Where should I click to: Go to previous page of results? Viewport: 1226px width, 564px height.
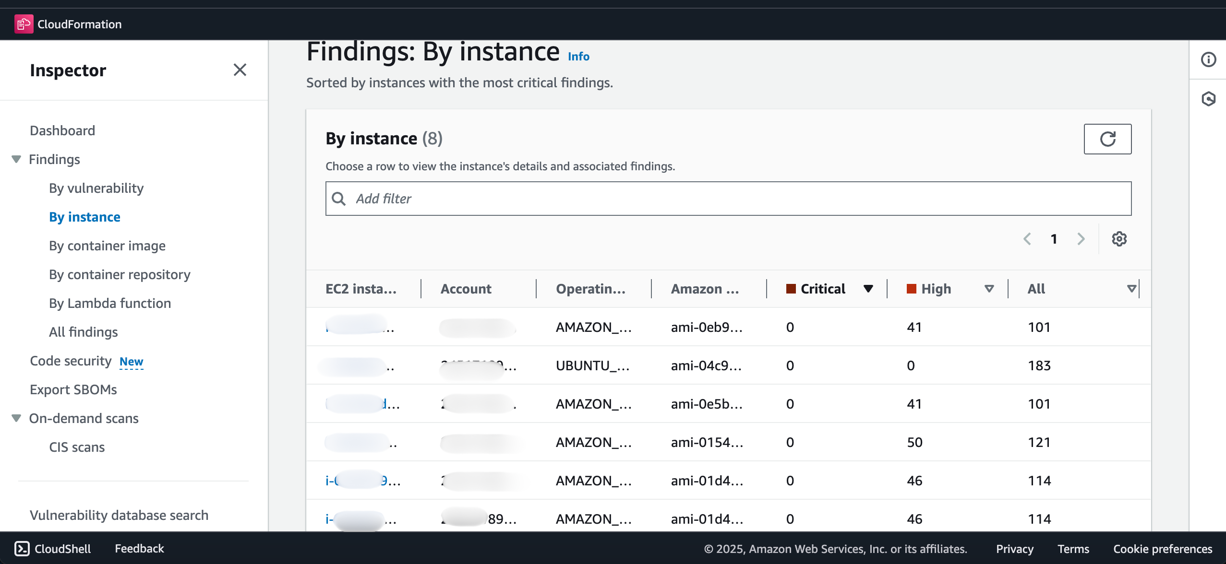pos(1027,239)
